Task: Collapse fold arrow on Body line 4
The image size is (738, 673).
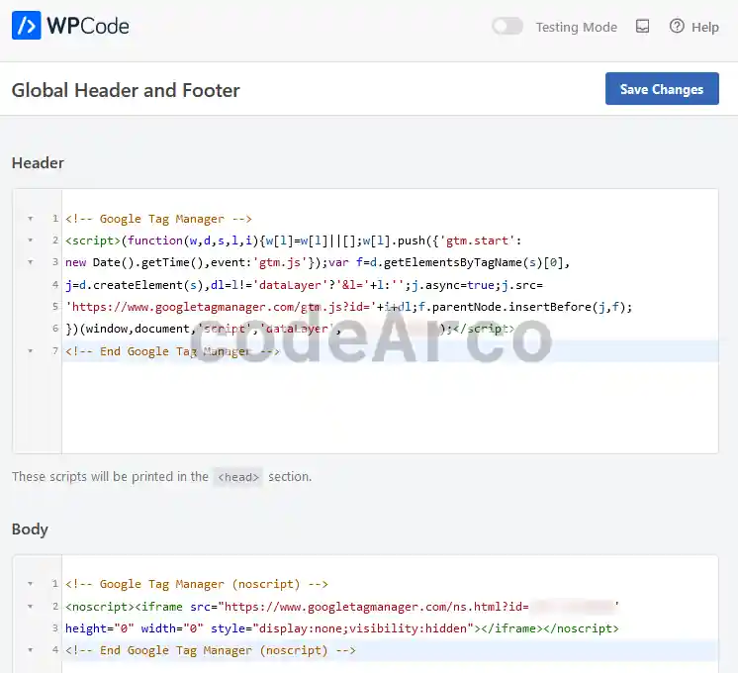Action: point(30,650)
